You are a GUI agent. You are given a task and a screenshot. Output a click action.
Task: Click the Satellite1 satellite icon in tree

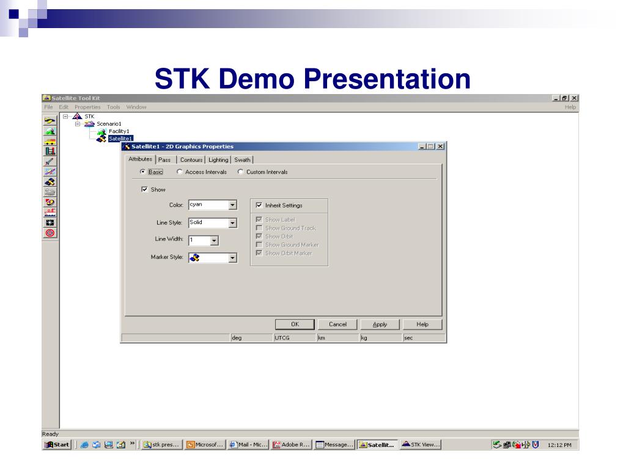(x=101, y=139)
